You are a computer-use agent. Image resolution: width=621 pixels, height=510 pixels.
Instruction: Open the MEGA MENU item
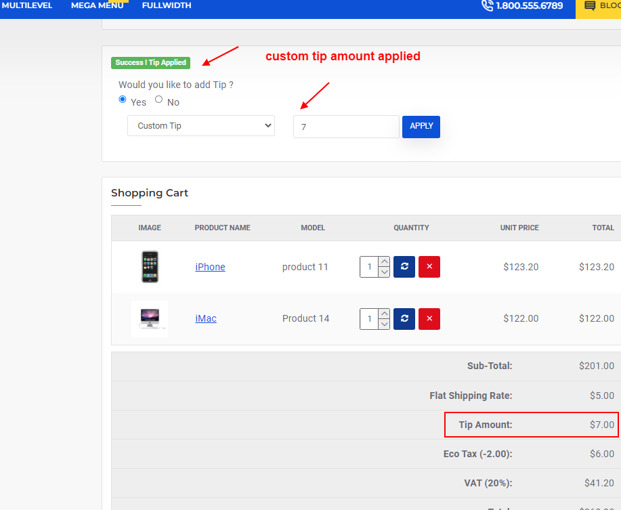coord(97,5)
